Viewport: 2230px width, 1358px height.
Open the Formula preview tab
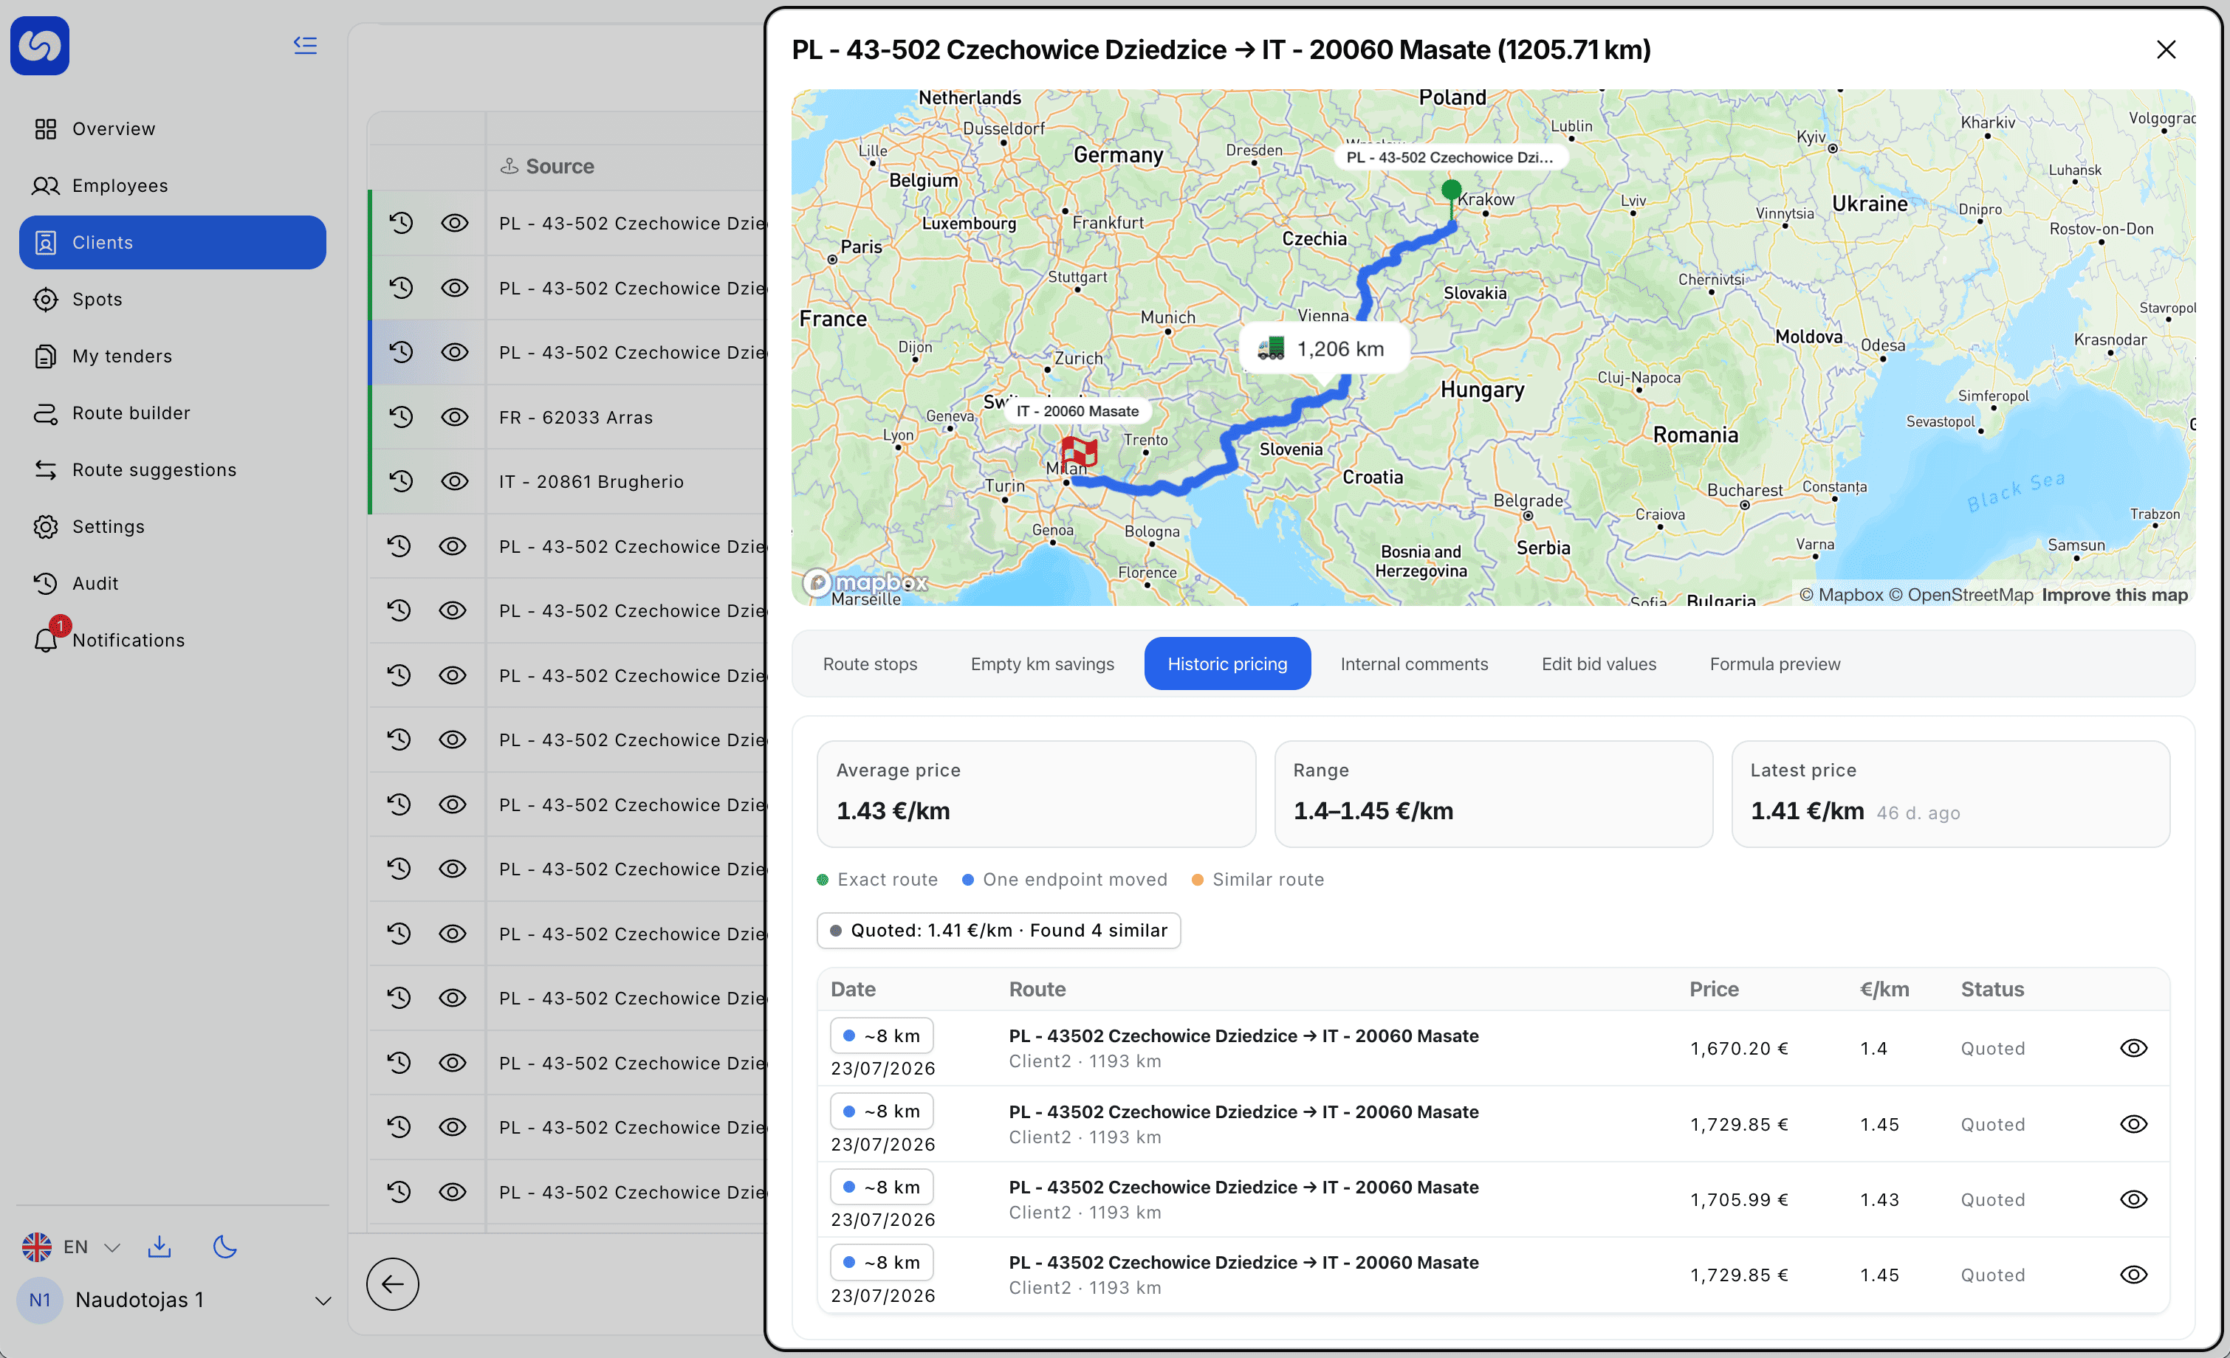[1774, 664]
